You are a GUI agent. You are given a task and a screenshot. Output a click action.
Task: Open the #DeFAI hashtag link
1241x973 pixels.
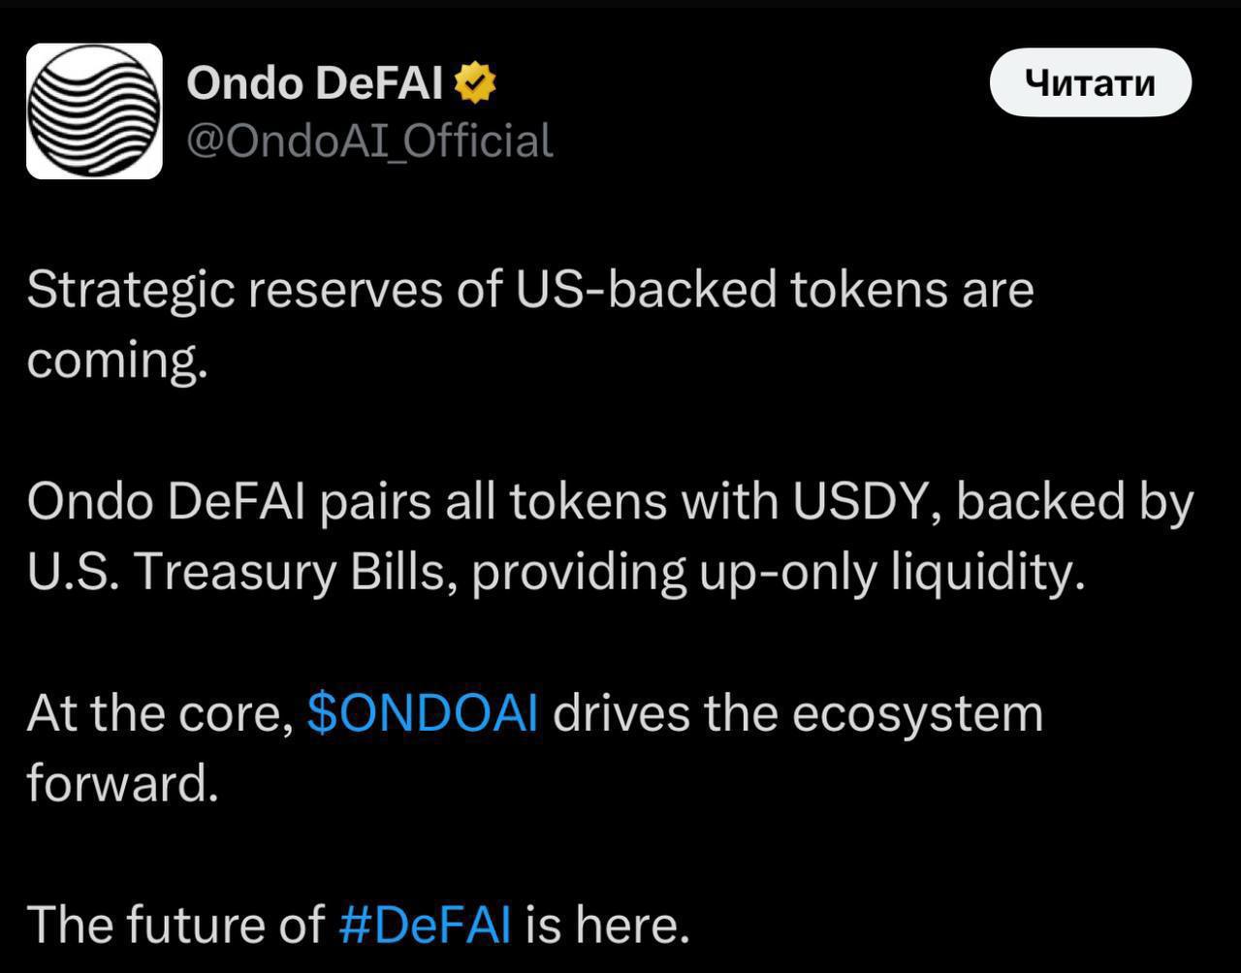(425, 925)
